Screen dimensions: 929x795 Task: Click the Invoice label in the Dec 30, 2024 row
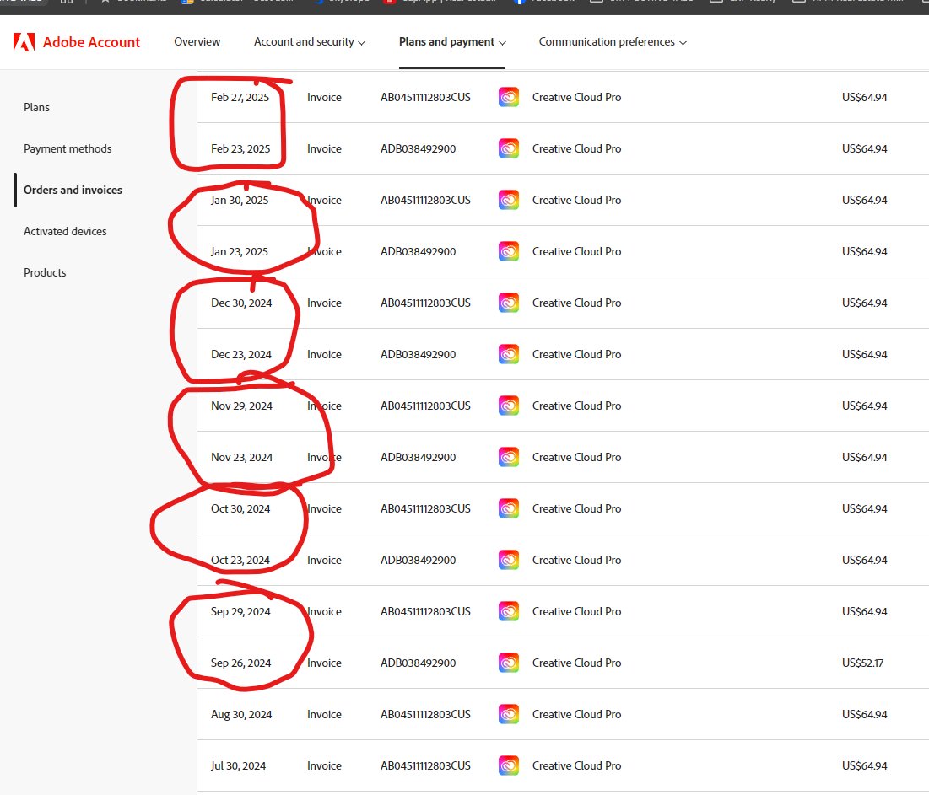click(324, 303)
